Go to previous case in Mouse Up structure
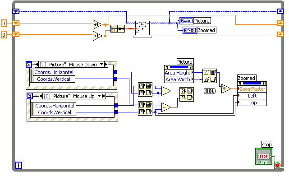Viewport: 289px width, 177px height. 41,96
